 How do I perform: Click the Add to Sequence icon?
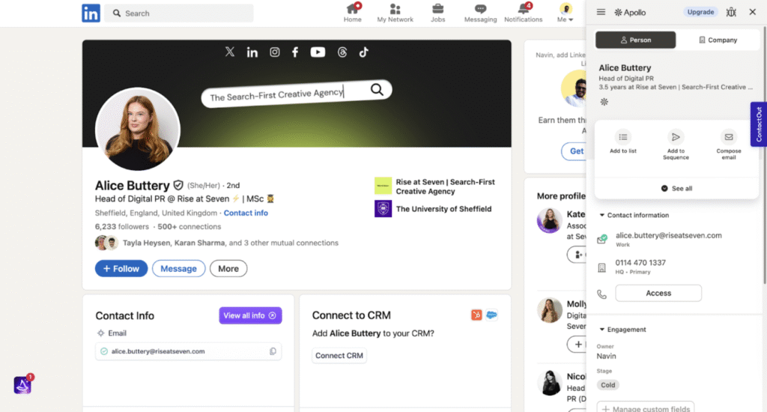click(676, 137)
